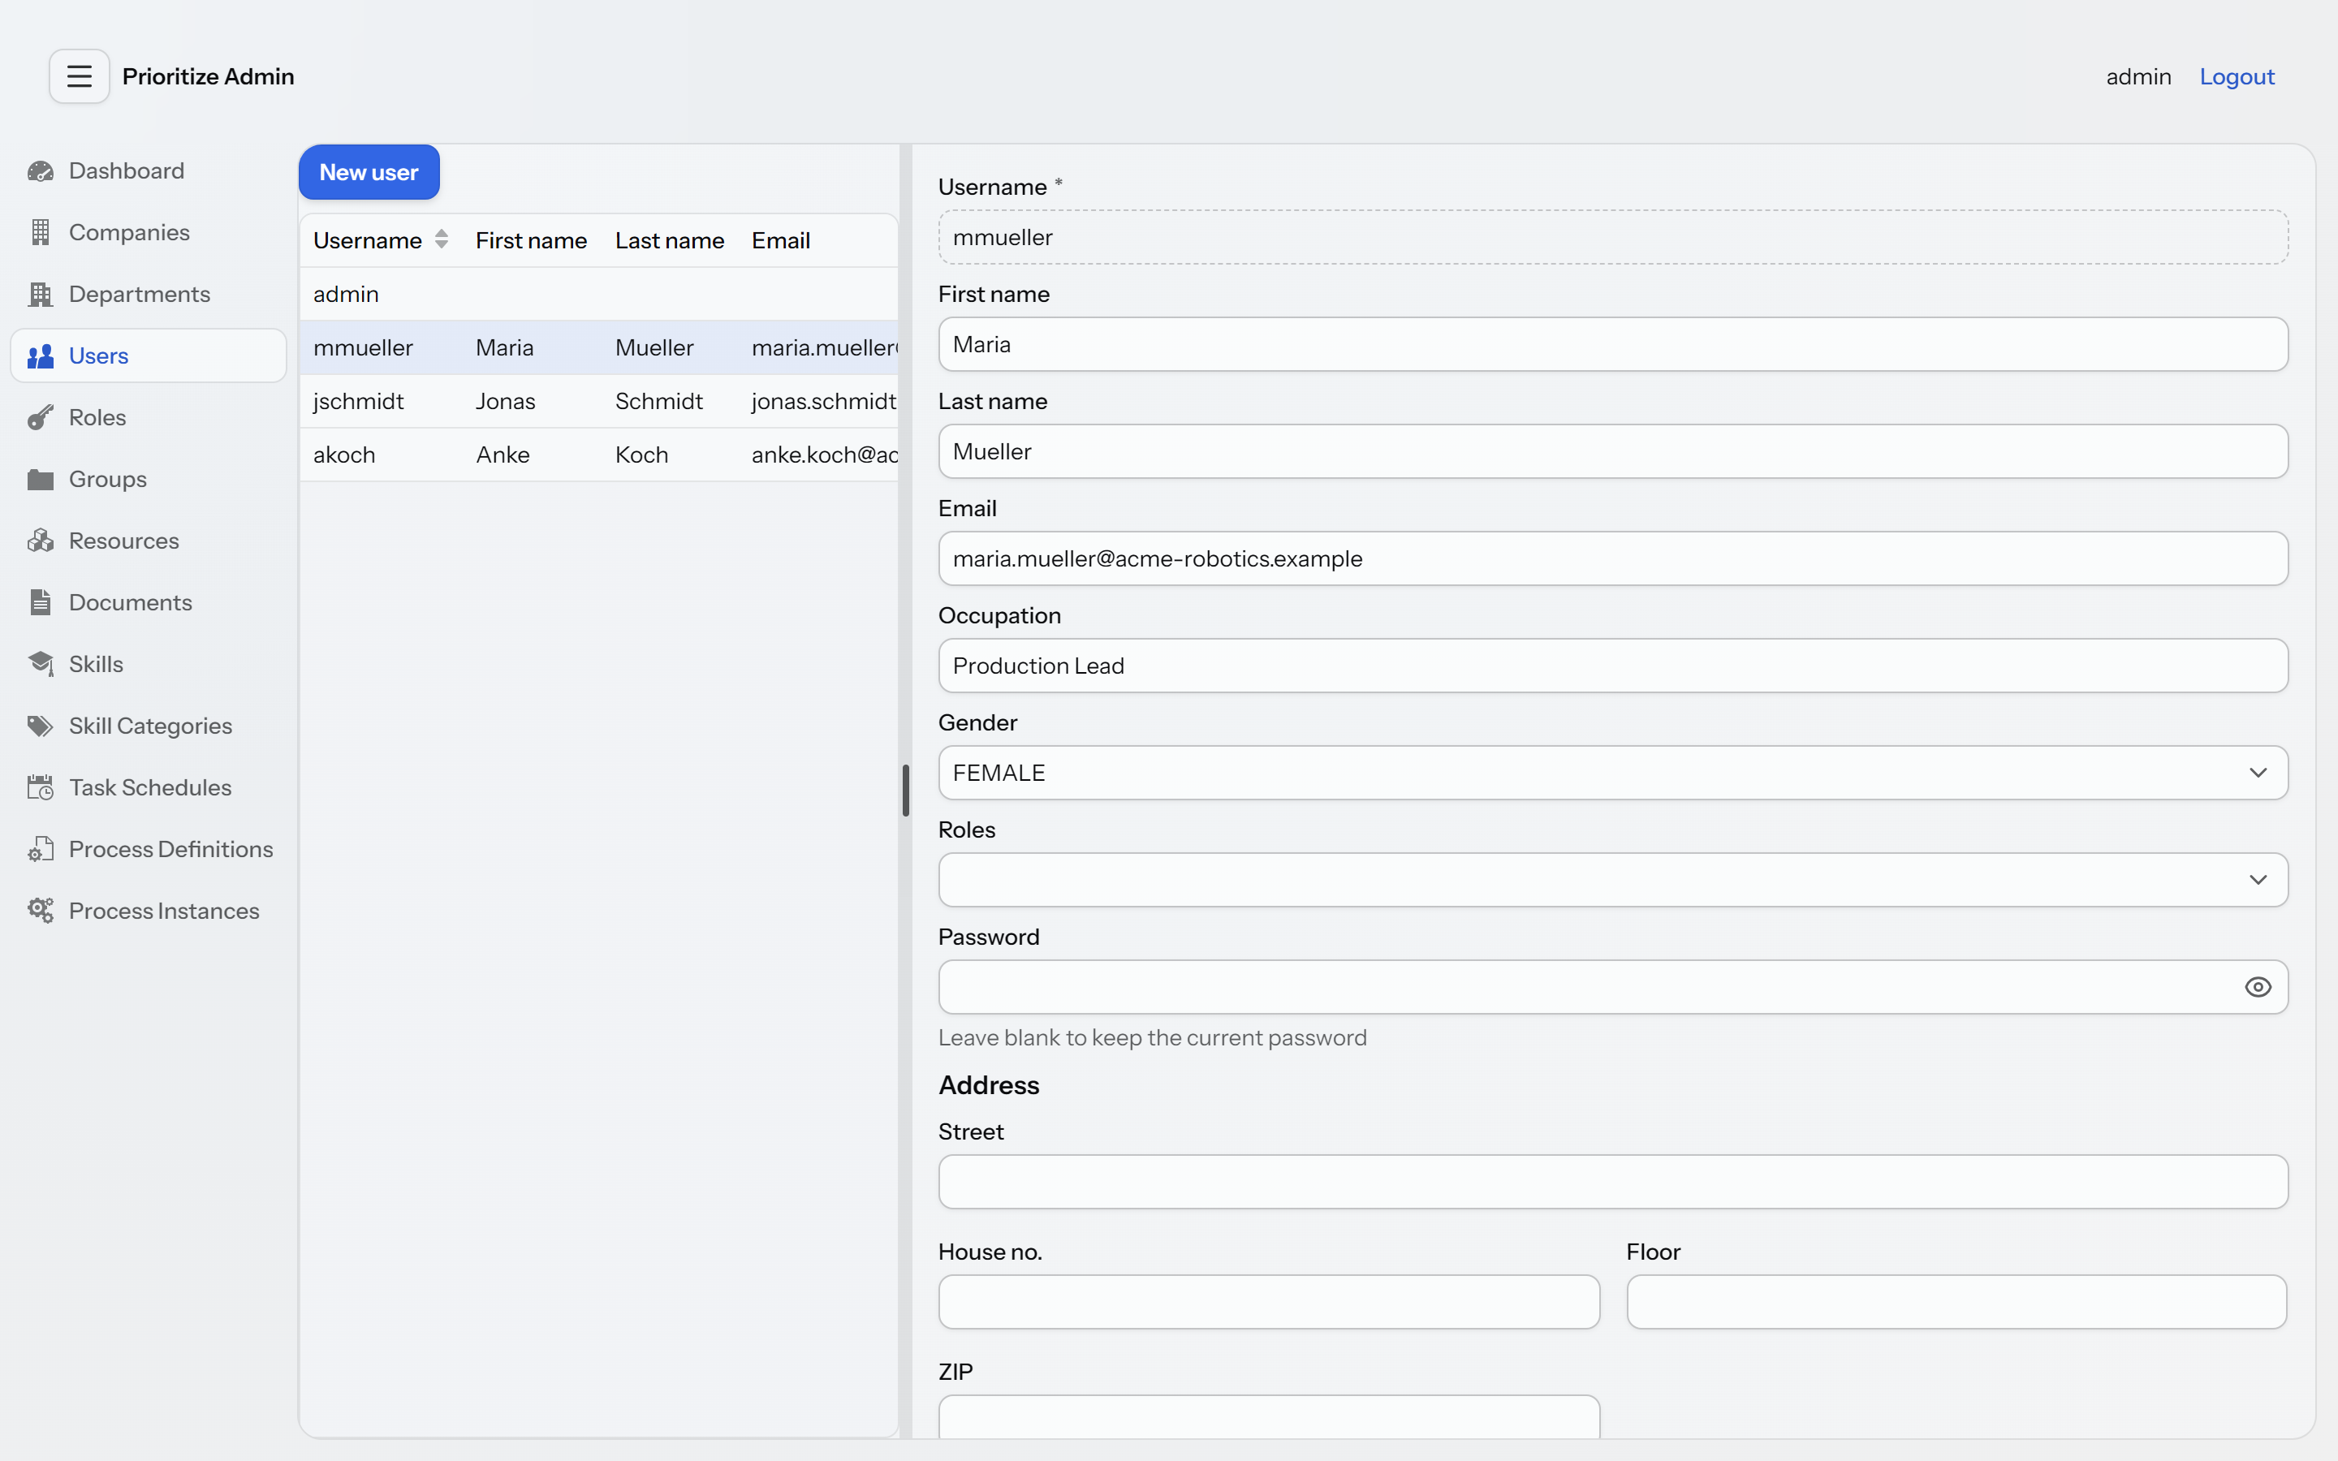
Task: Click the Occupation field
Action: (1613, 666)
